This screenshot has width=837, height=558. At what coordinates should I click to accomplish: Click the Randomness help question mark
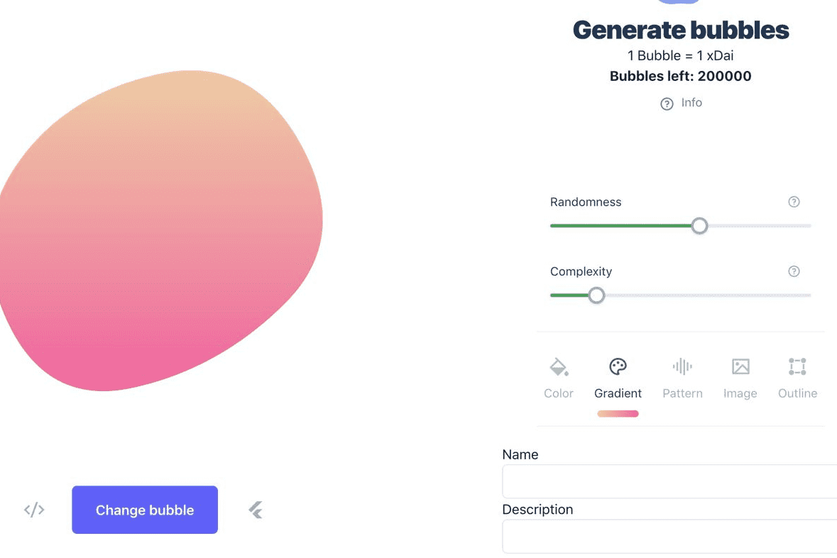(x=794, y=202)
